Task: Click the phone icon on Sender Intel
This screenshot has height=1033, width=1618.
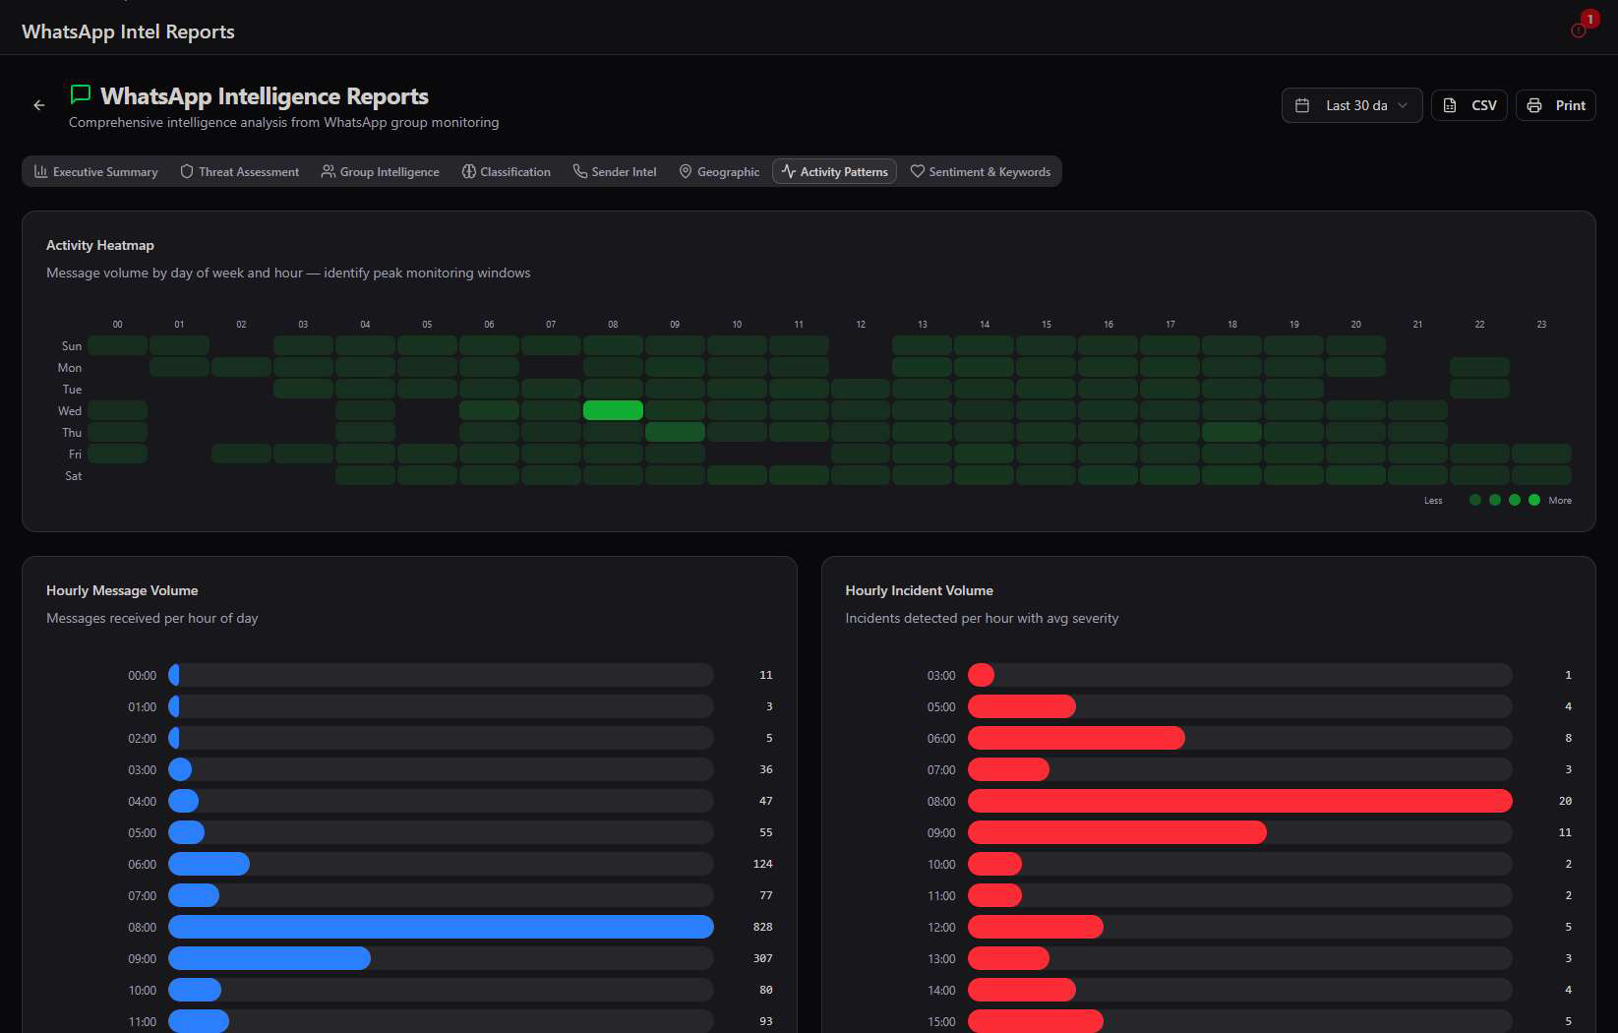Action: click(580, 171)
